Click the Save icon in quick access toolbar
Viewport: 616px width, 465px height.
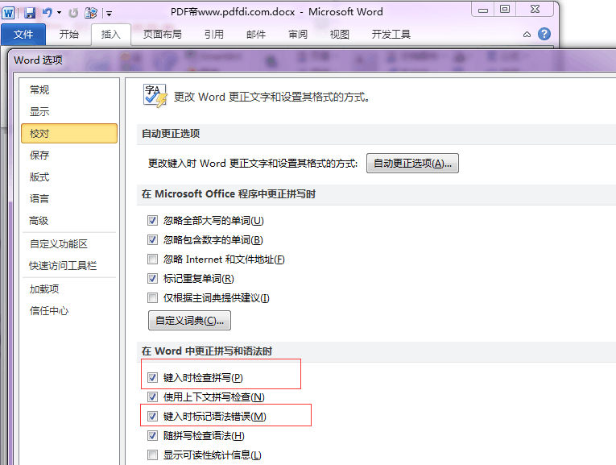30,13
